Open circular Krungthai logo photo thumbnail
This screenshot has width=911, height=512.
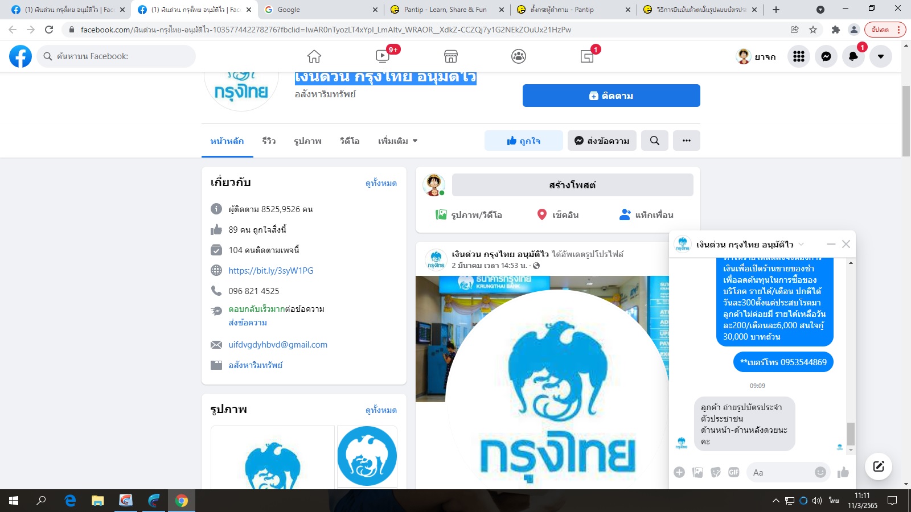coord(367,456)
